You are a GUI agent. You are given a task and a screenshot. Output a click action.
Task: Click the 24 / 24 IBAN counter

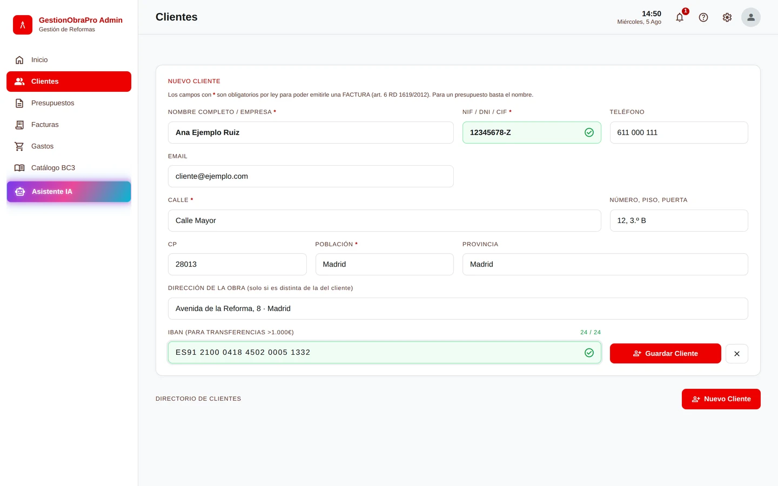click(x=591, y=332)
